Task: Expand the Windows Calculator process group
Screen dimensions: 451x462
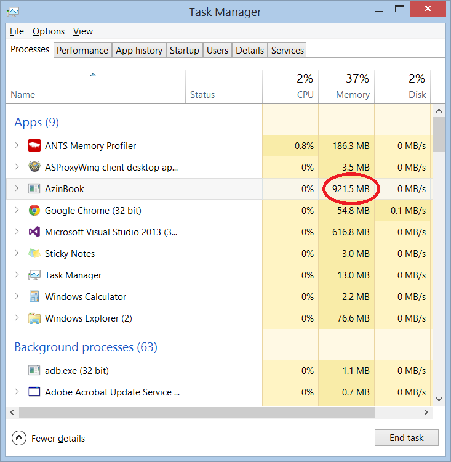Action: [17, 296]
